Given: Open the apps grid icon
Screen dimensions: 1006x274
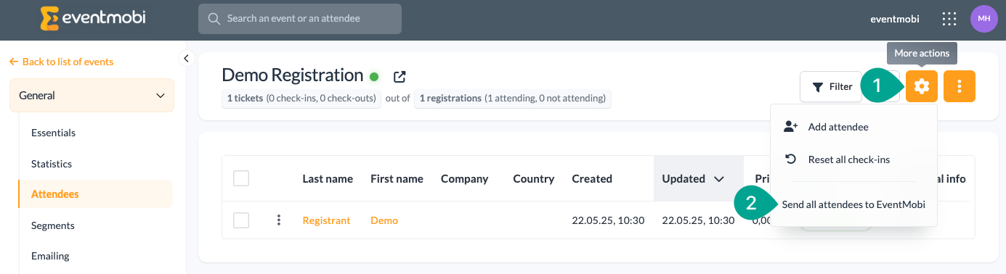Looking at the screenshot, I should click(949, 19).
